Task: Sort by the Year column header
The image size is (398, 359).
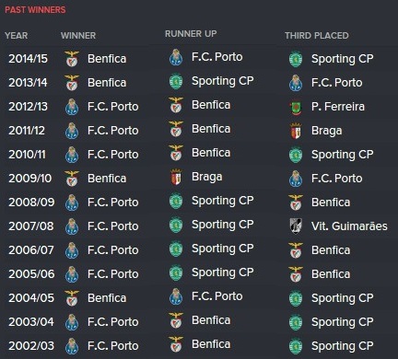Action: (x=17, y=35)
